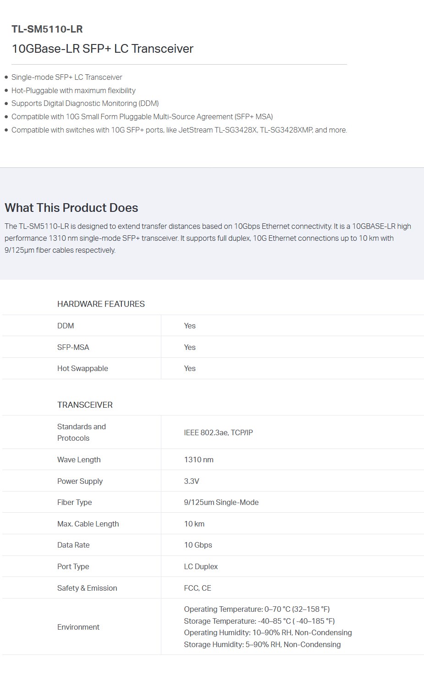424x687 pixels.
Task: Click the HARDWARE FEATURES section header
Action: (101, 304)
